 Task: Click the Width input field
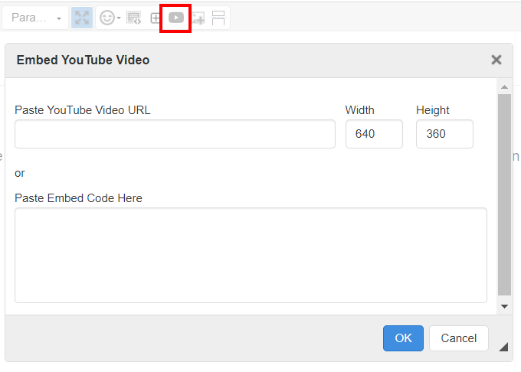coord(374,134)
